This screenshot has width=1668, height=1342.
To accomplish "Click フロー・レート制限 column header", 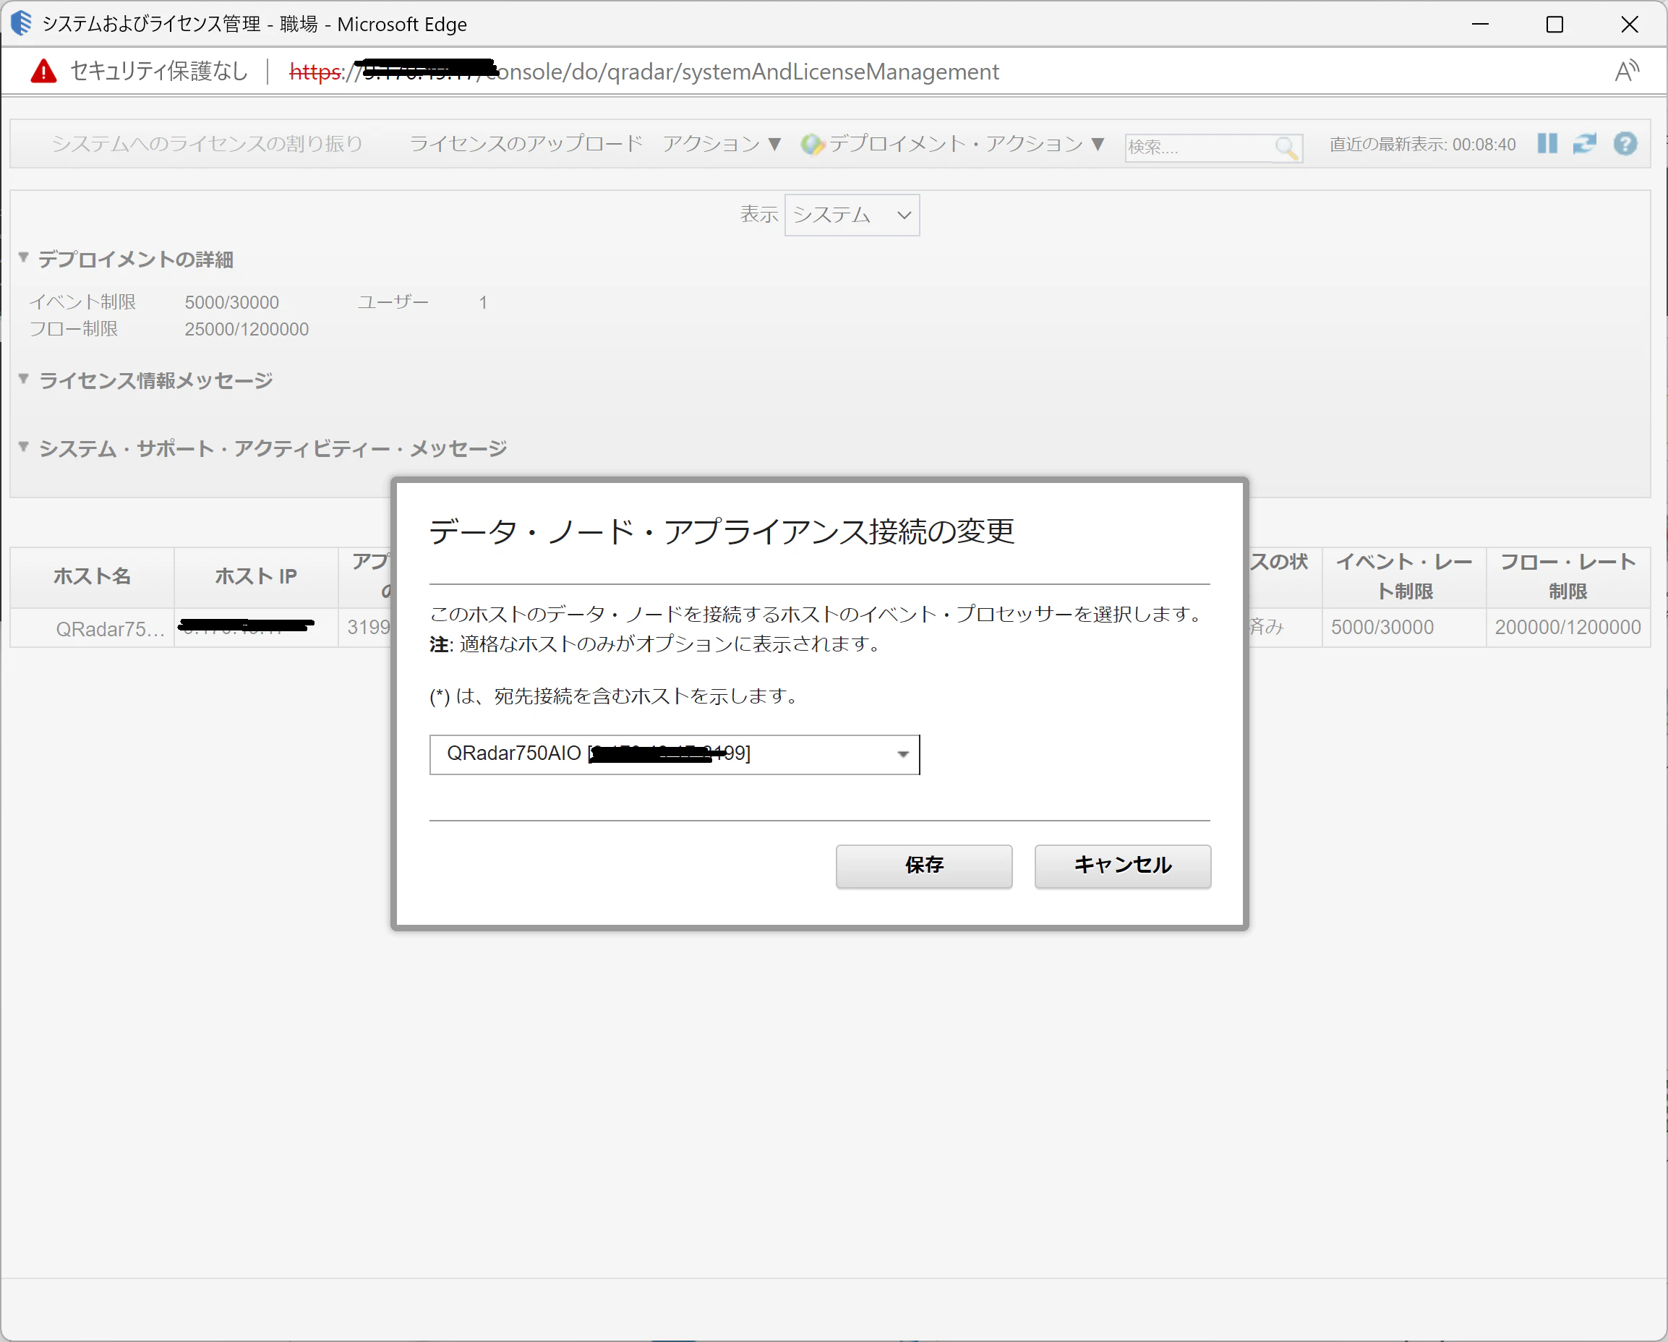I will click(x=1568, y=576).
